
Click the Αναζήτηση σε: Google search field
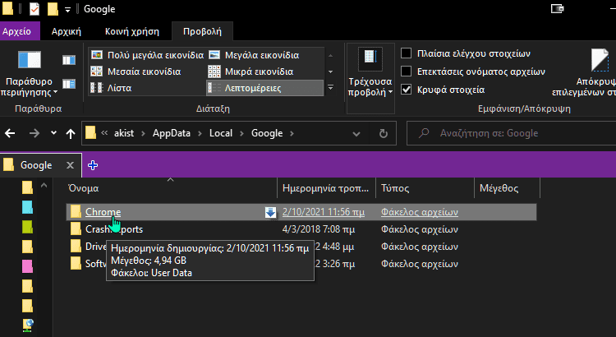(511, 133)
